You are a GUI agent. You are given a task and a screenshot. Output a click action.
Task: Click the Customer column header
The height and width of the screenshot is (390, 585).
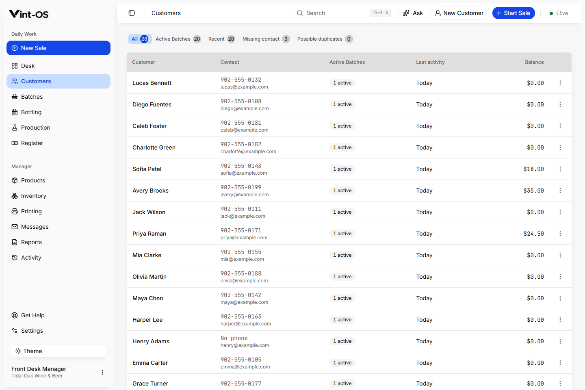[x=143, y=62]
